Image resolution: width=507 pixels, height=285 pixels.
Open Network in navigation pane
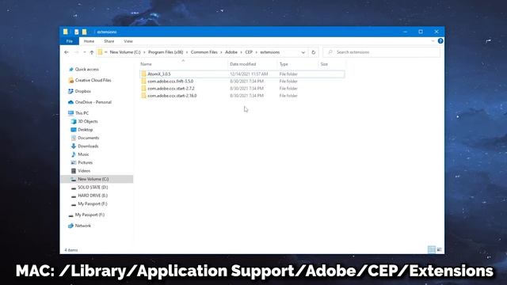82,226
